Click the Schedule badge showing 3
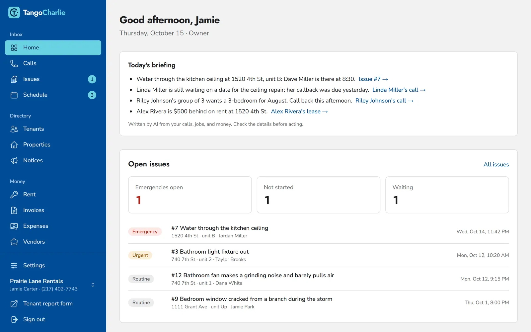Screen dimensions: 531x332 (x=92, y=95)
